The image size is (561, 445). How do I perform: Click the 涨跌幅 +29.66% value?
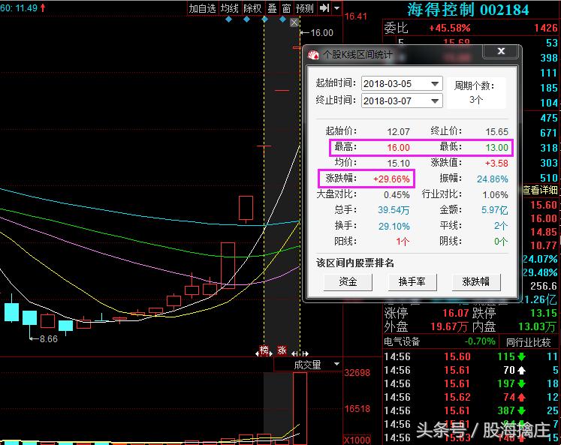391,179
